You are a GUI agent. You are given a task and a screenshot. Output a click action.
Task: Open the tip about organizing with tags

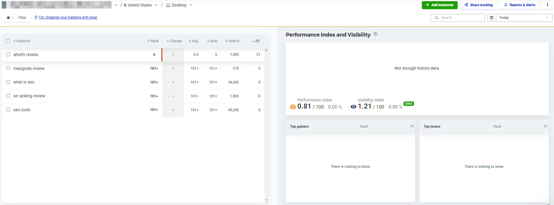(68, 17)
